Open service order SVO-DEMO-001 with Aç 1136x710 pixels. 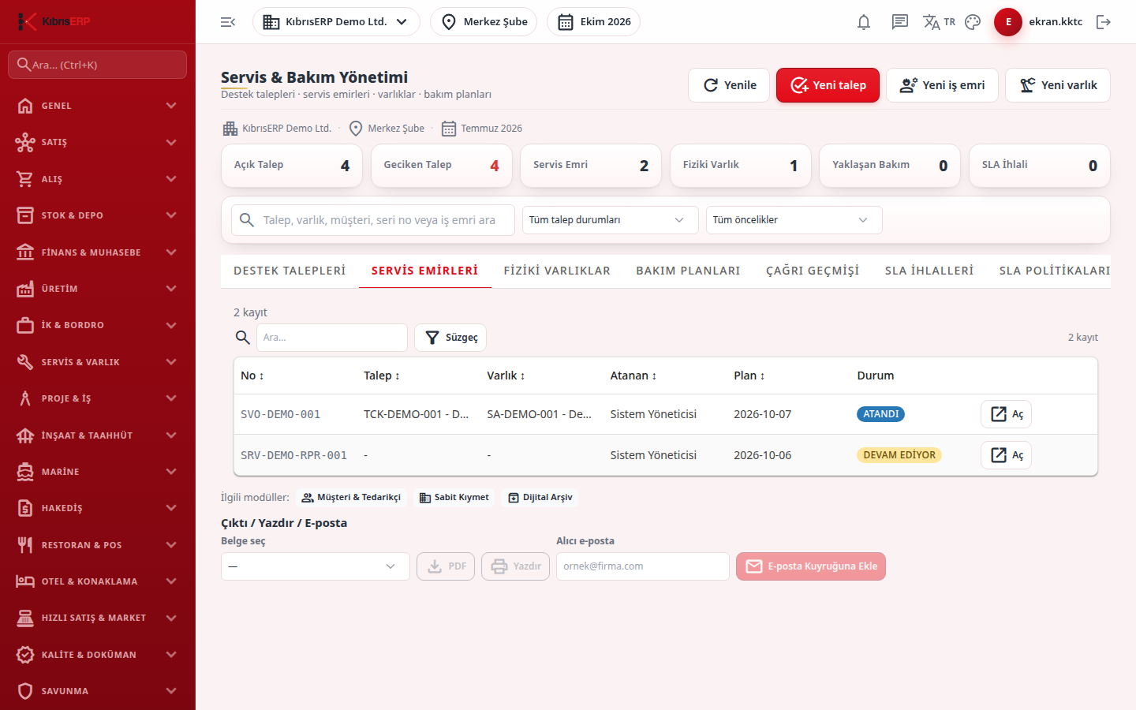1006,414
